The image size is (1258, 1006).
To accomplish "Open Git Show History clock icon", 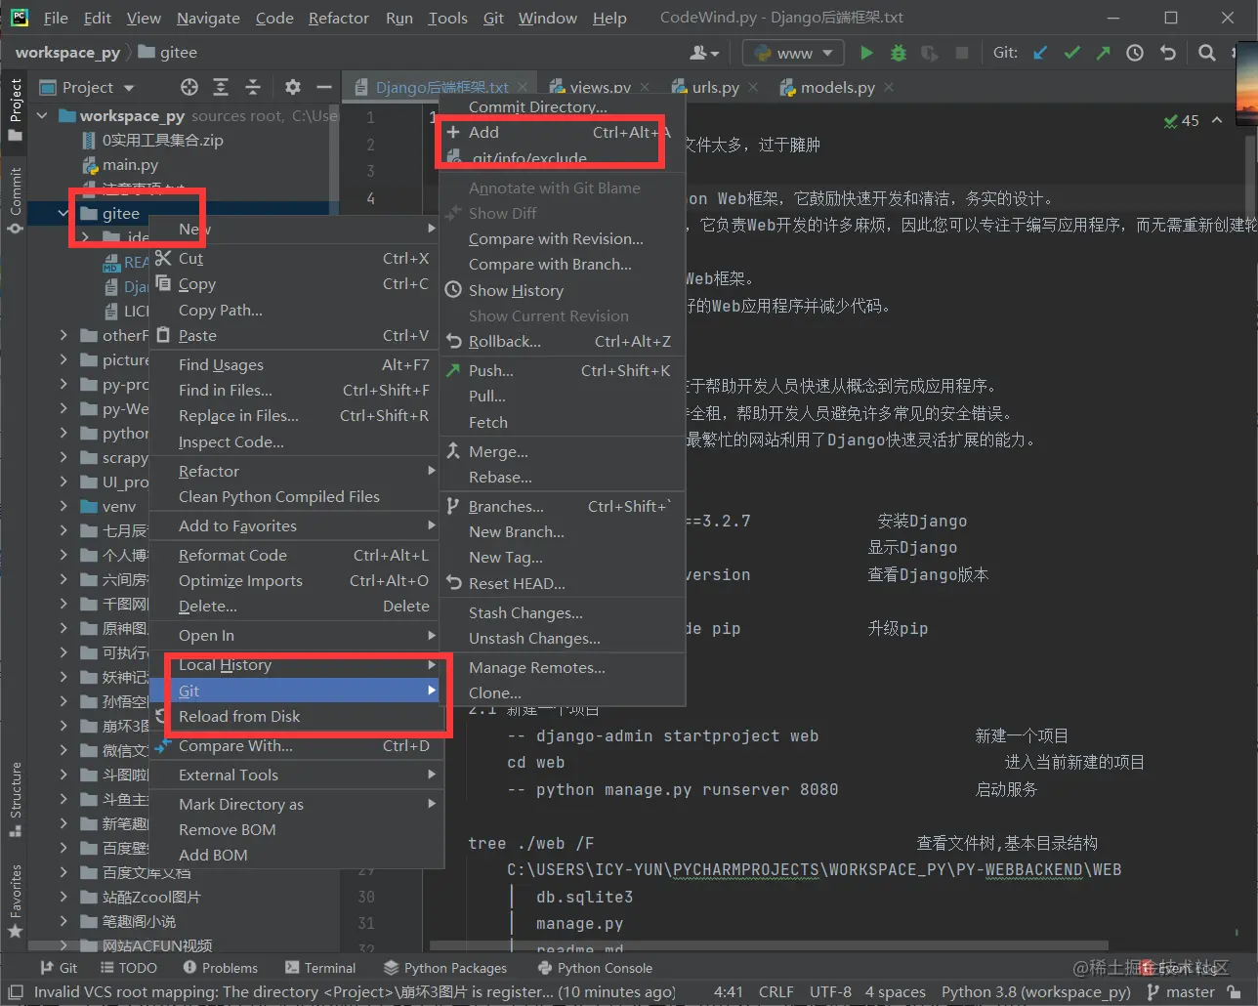I will [x=1135, y=53].
